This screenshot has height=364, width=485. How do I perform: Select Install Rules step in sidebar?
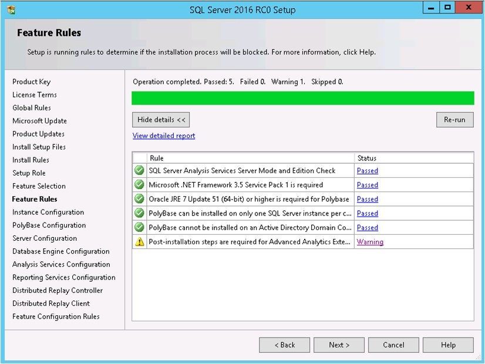[x=31, y=160]
